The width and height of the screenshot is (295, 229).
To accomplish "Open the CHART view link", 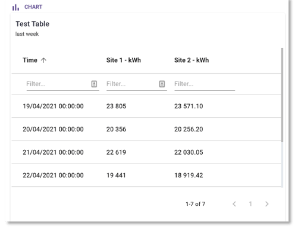I will click(x=33, y=7).
